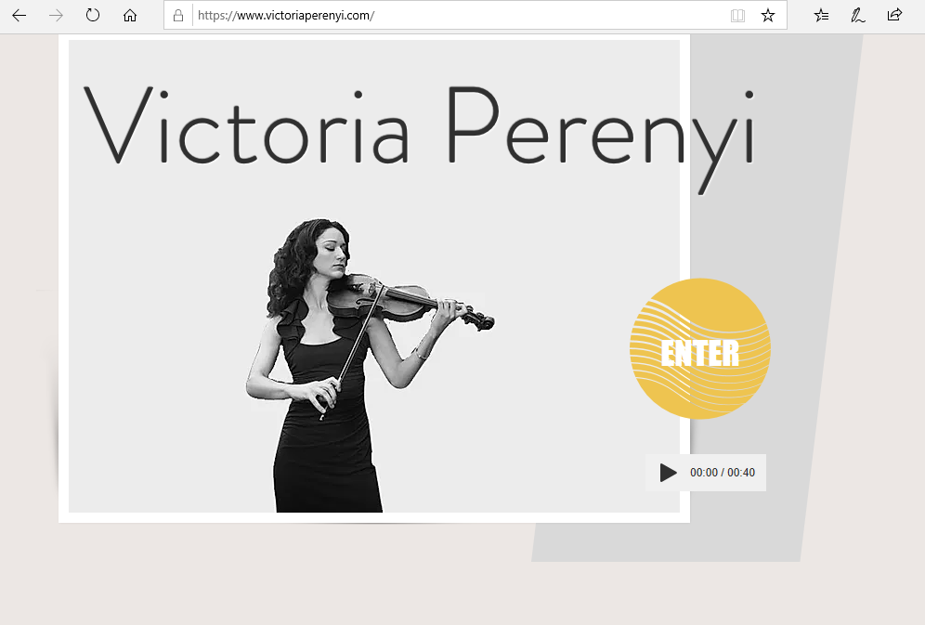
Task: Click the white border frame of the card
Action: pyautogui.click(x=374, y=517)
